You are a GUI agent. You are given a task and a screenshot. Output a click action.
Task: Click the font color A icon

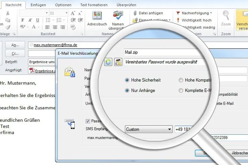[x=34, y=27]
